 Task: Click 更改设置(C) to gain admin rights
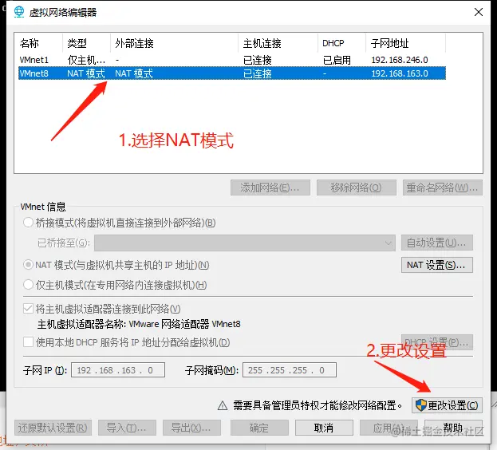(447, 405)
